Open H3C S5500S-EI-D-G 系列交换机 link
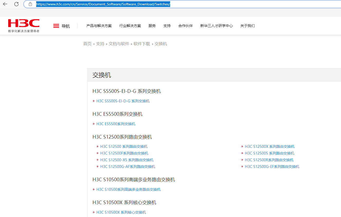This screenshot has width=341, height=217. click(x=123, y=101)
